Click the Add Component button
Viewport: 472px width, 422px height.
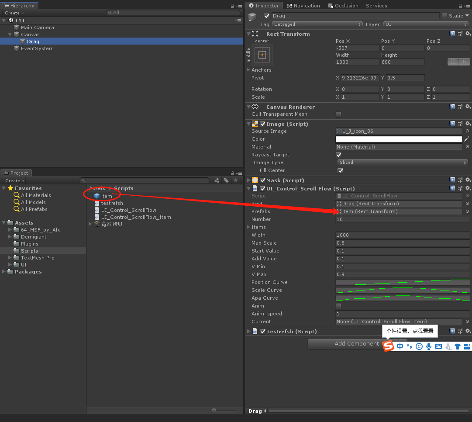tap(345, 344)
